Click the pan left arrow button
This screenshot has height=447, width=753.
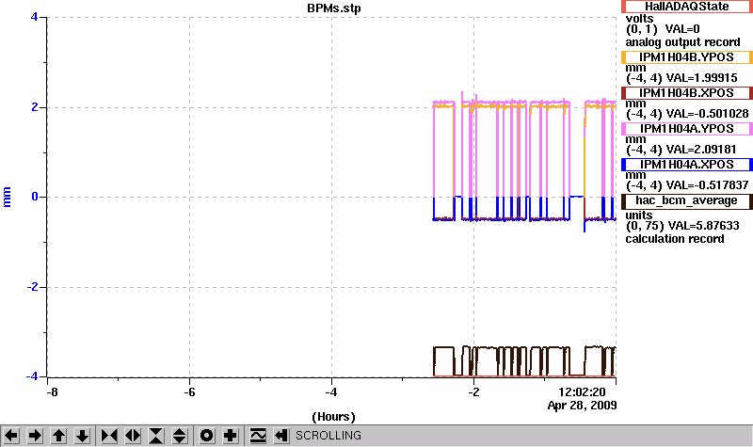pos(11,436)
